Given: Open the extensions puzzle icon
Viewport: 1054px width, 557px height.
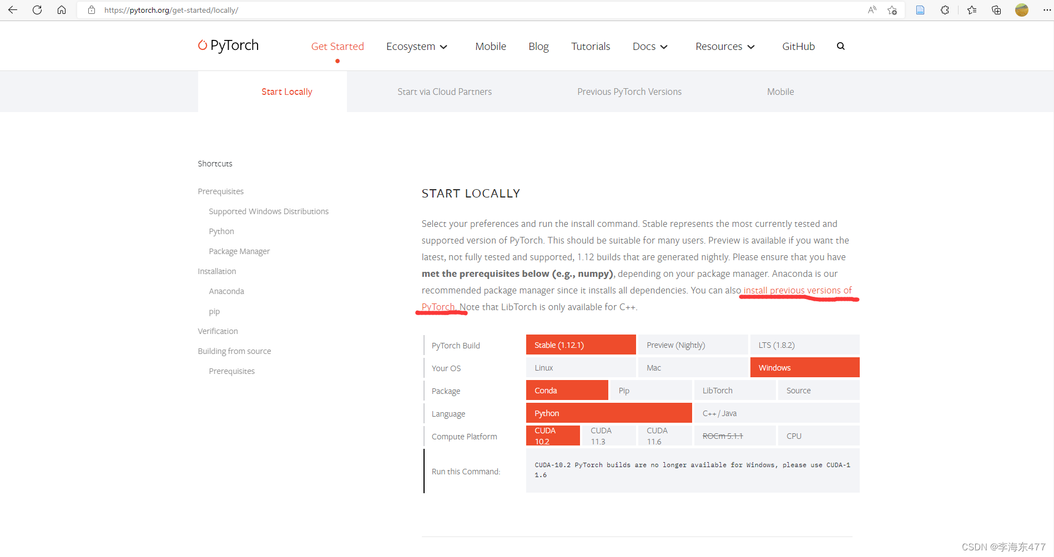Looking at the screenshot, I should pyautogui.click(x=945, y=10).
